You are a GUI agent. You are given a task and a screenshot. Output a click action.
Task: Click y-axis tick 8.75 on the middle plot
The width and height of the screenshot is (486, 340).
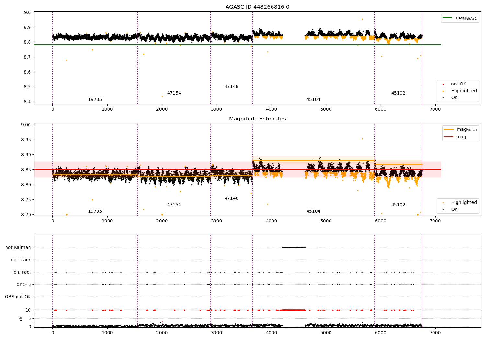pos(27,199)
